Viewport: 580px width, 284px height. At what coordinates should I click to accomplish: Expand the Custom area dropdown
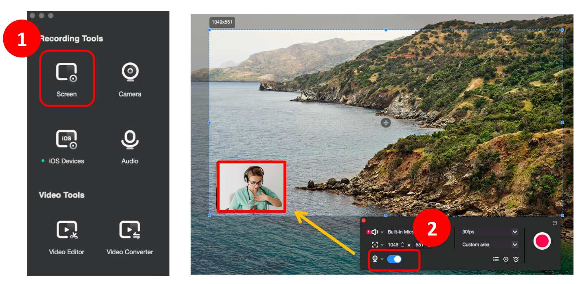[x=515, y=245]
